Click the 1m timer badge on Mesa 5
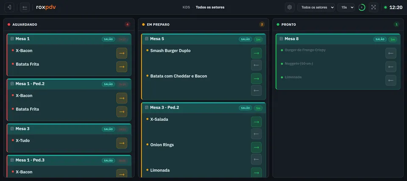Image resolution: width=407 pixels, height=181 pixels. tap(258, 39)
